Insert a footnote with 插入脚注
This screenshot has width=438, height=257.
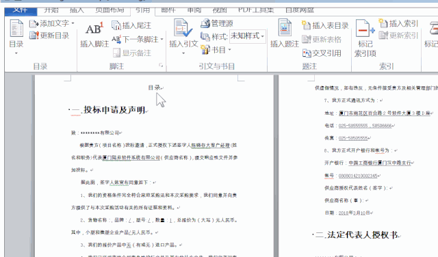(94, 35)
